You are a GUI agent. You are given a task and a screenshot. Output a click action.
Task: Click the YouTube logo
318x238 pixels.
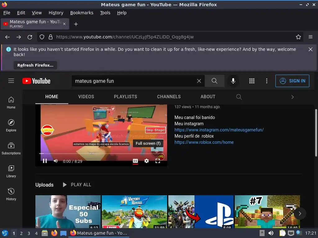pos(36,81)
